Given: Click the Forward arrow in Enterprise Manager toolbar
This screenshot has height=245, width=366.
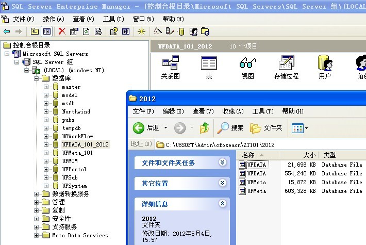Looking at the screenshot, I should (x=19, y=31).
